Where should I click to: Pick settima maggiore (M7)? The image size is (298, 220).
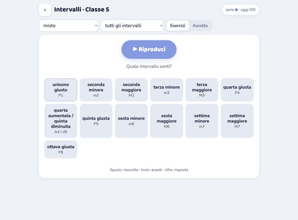click(237, 121)
